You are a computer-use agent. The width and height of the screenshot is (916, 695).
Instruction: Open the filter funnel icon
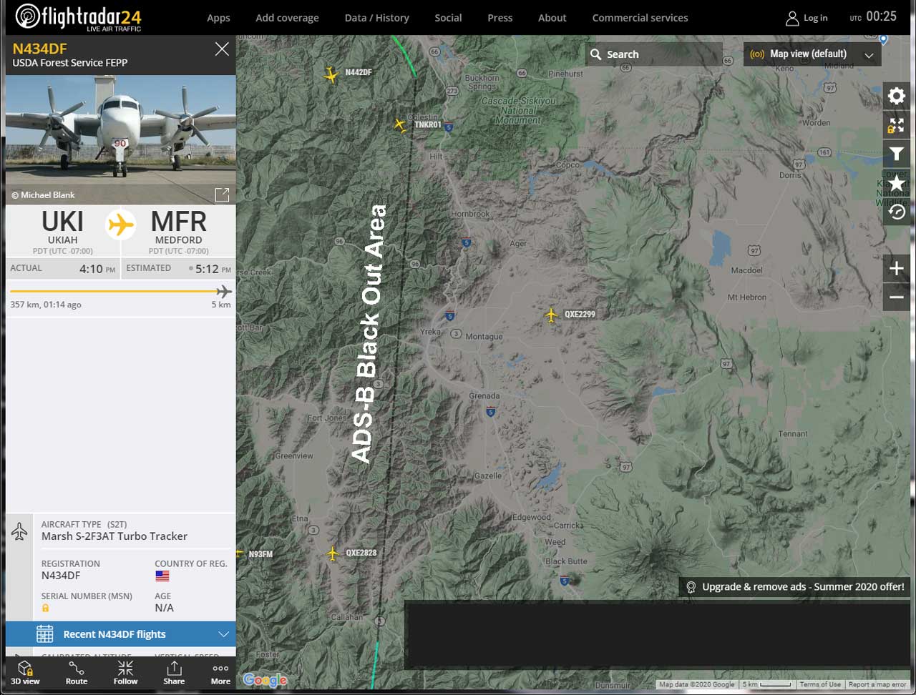pos(896,154)
